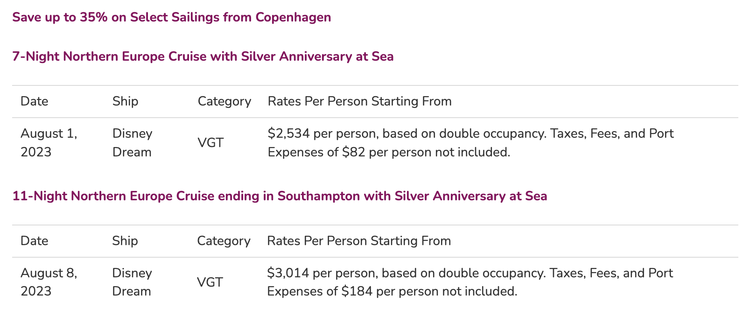Select the August 1, 2023 date cell
This screenshot has width=743, height=324.
pyautogui.click(x=49, y=143)
